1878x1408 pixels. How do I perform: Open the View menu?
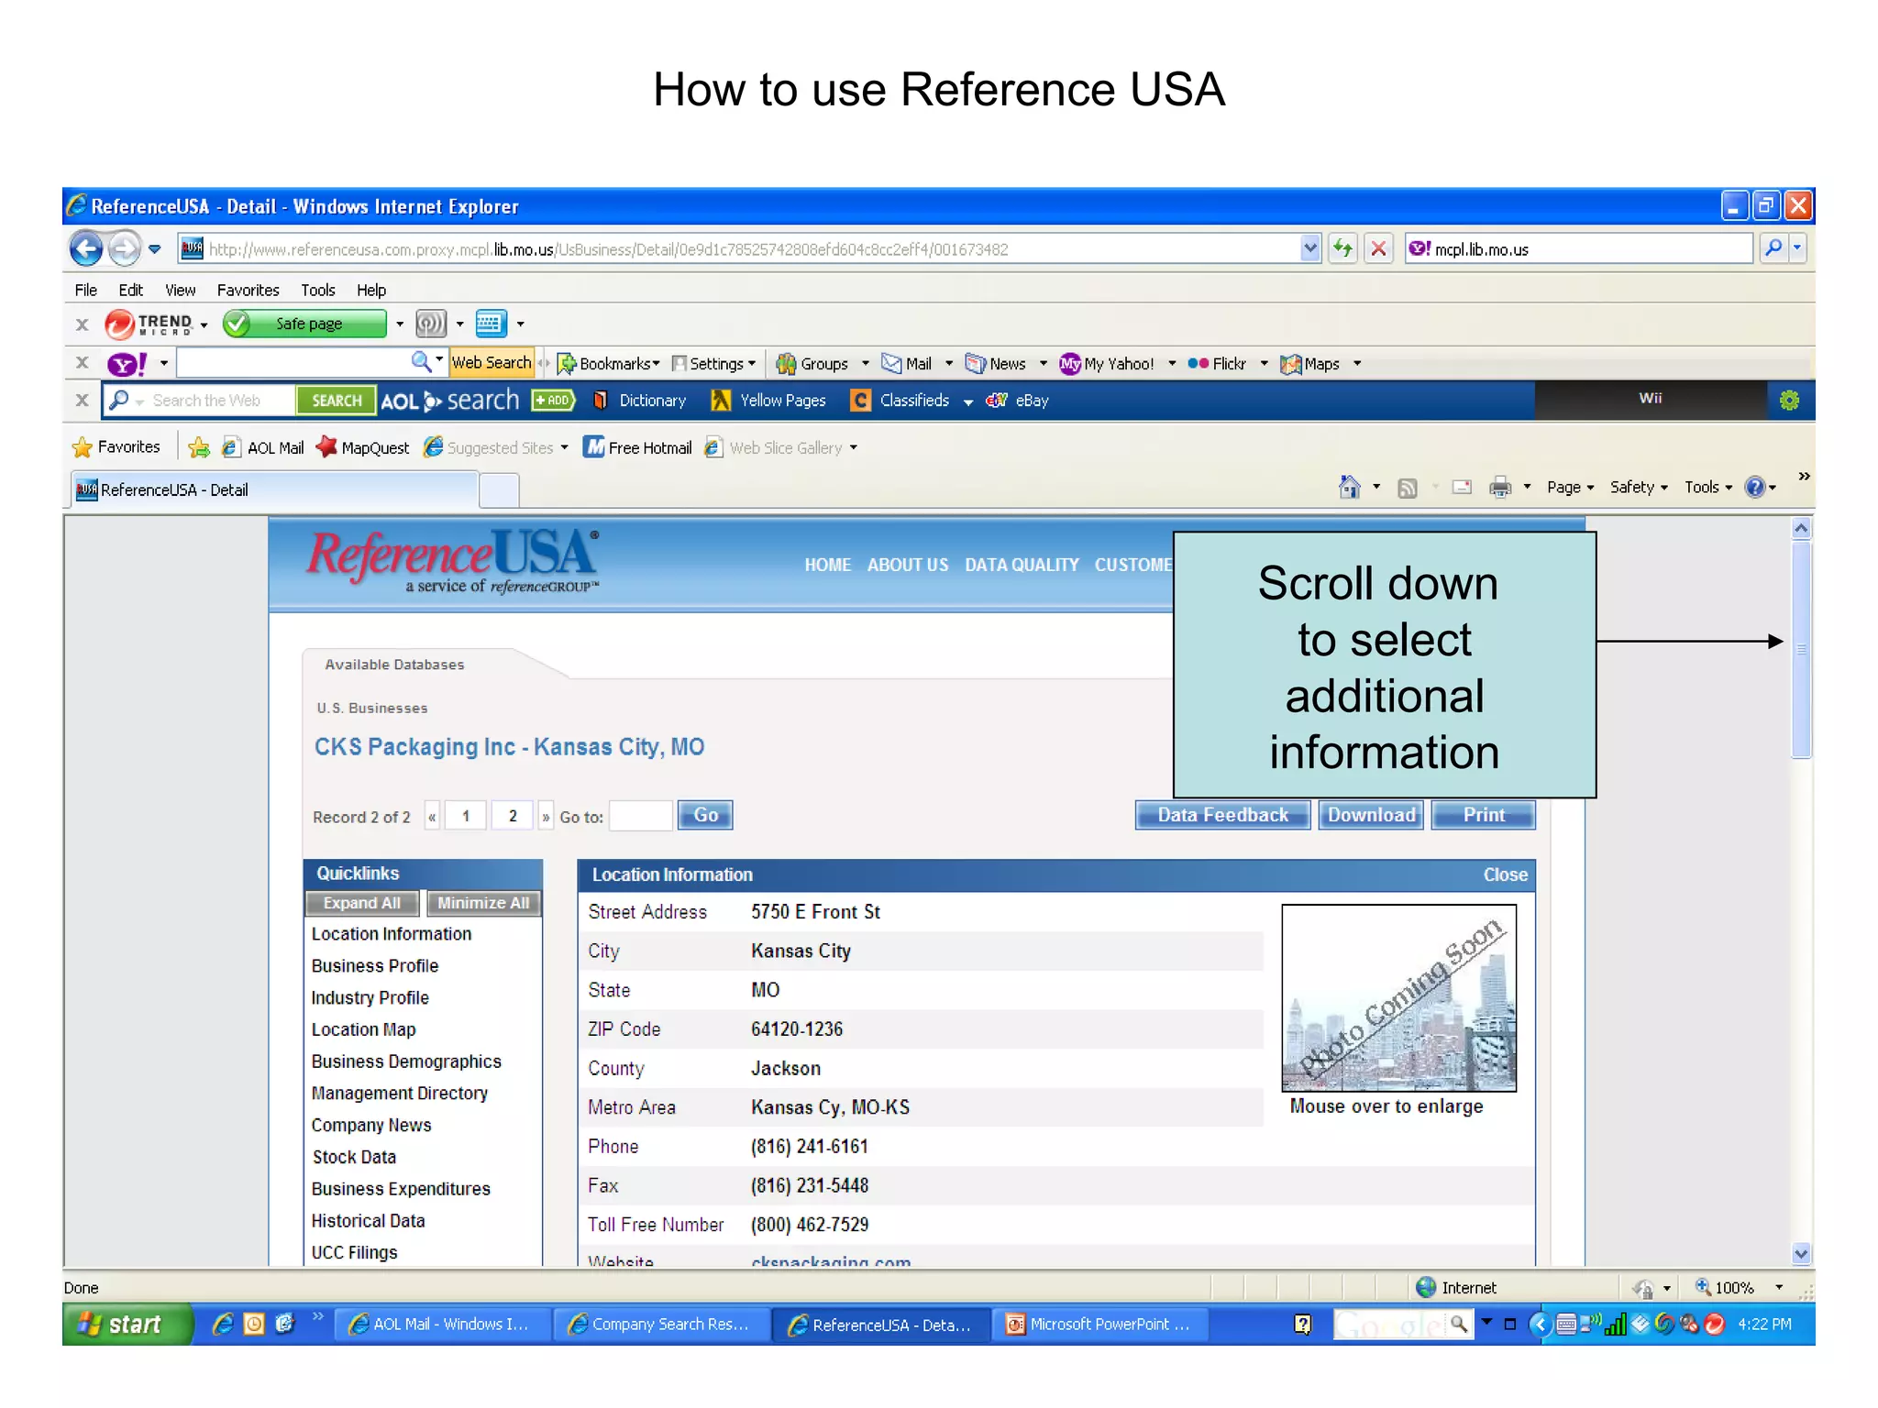click(180, 290)
